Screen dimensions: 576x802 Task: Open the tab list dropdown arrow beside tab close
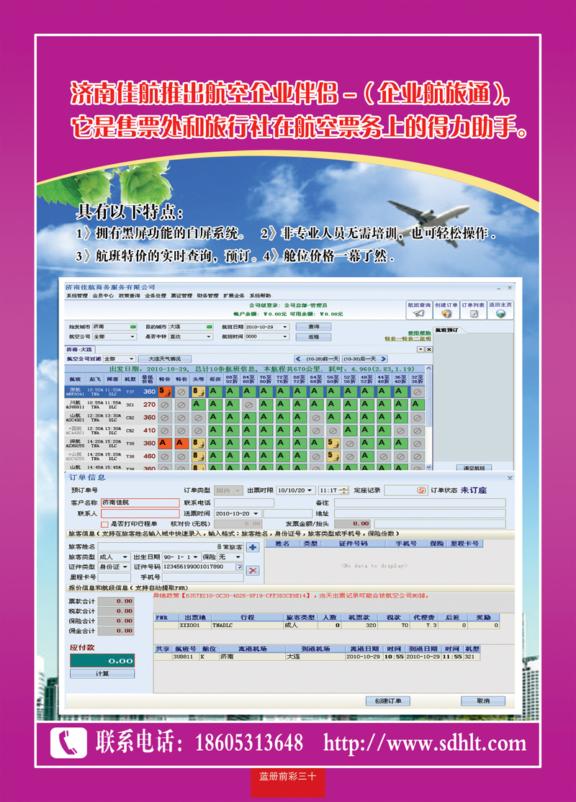pyautogui.click(x=420, y=350)
